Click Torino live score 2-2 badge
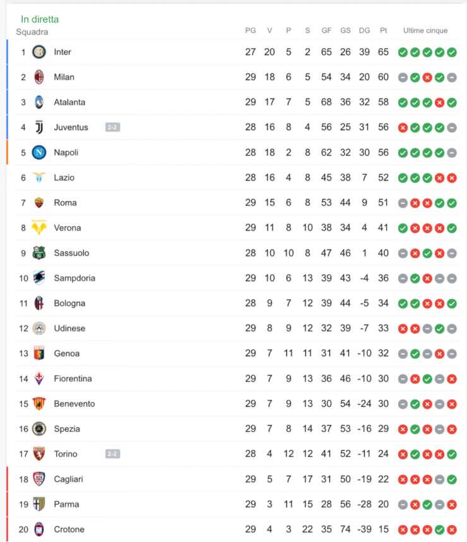Screen dimensions: 467x542 pyautogui.click(x=112, y=454)
